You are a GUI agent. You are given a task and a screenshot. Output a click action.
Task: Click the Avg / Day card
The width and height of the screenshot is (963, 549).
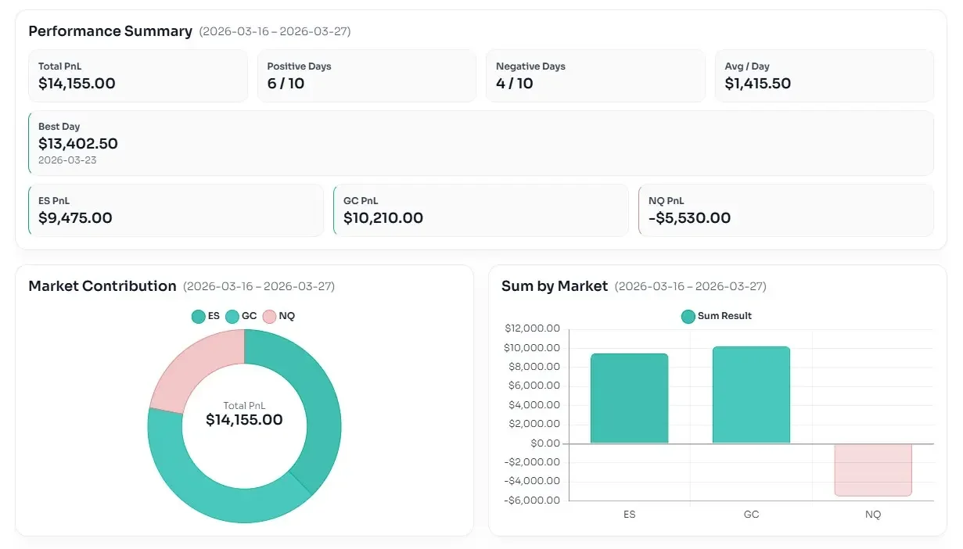tap(824, 76)
